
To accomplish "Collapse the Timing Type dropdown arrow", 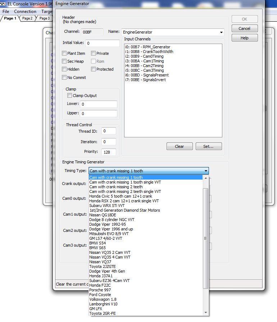I will pos(206,171).
